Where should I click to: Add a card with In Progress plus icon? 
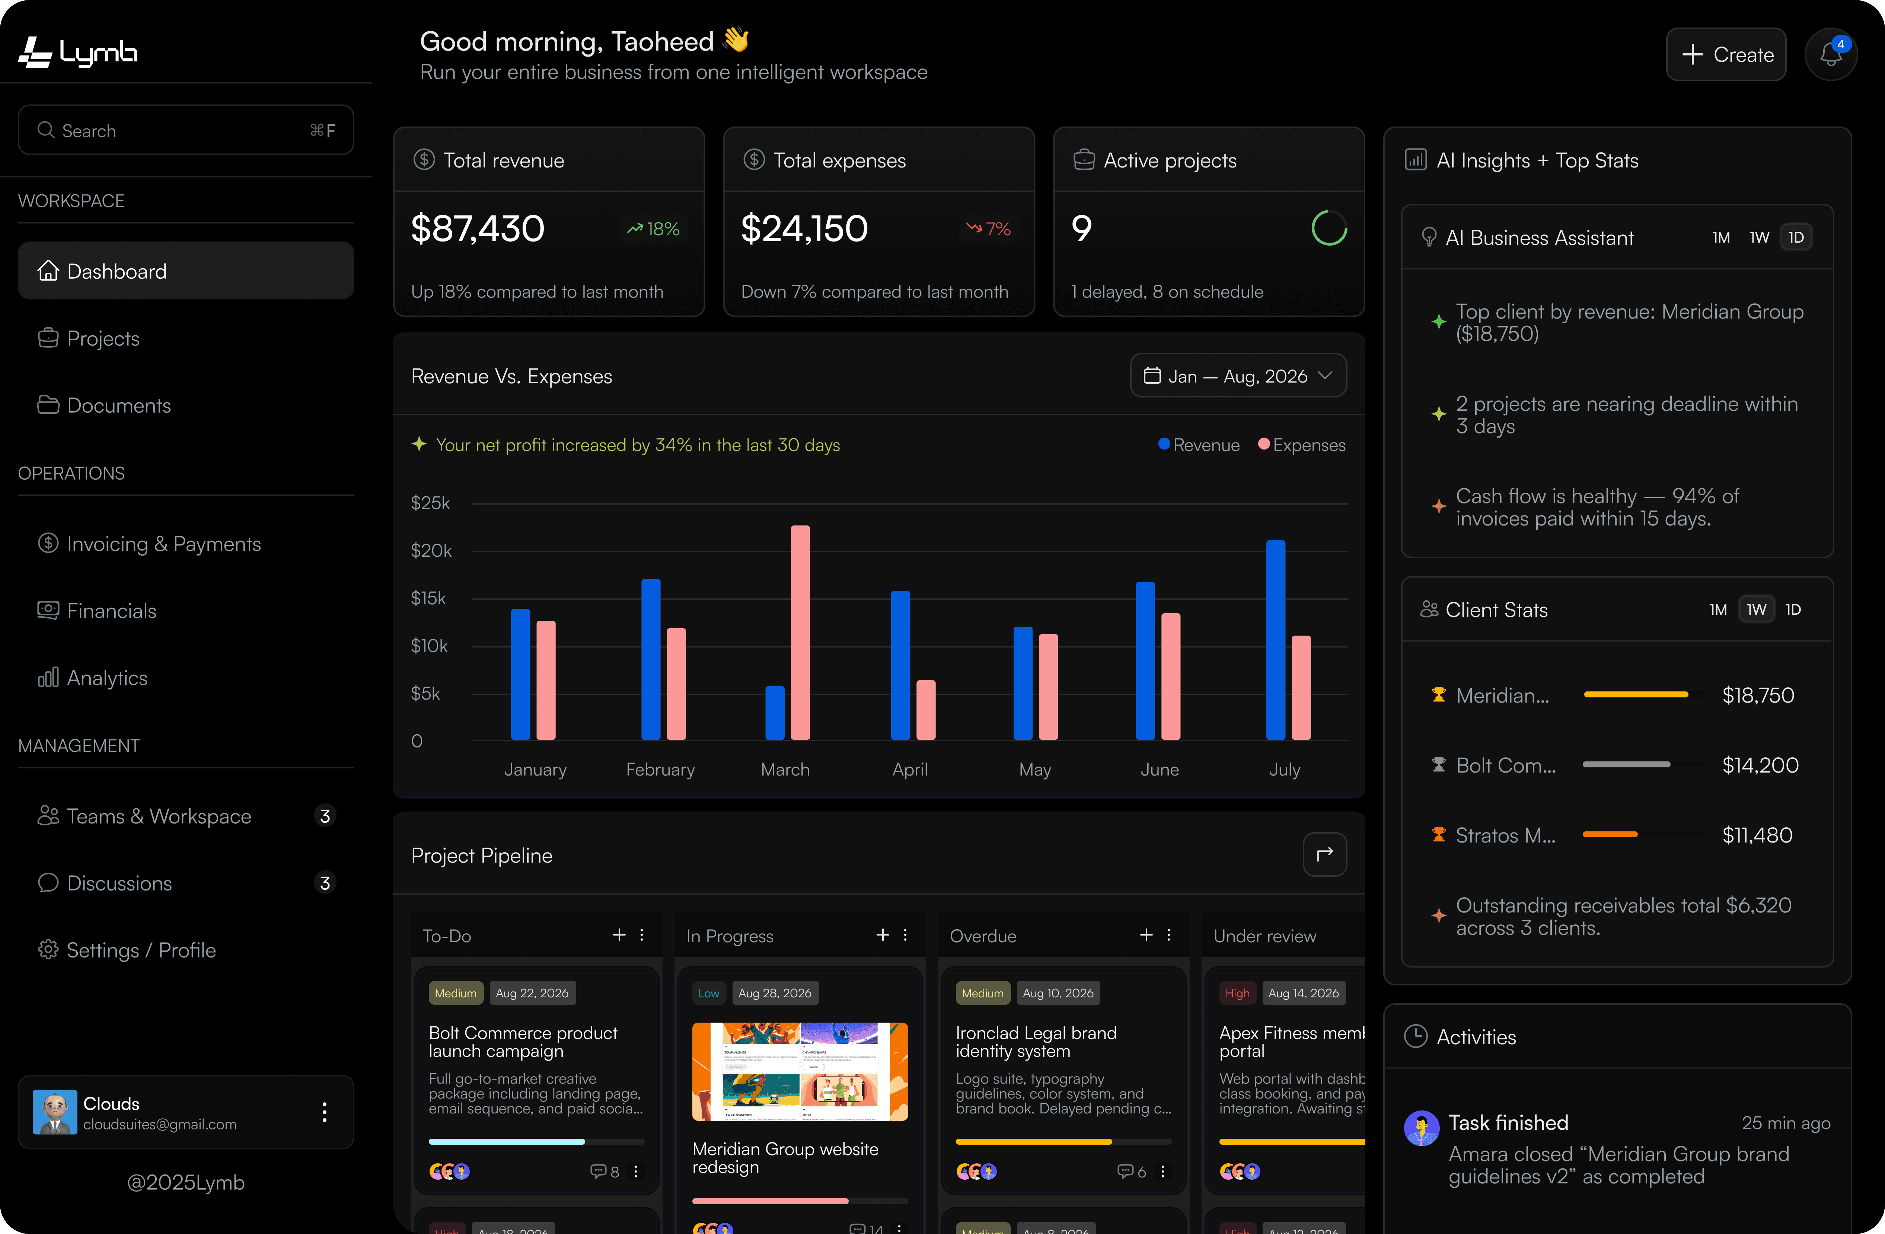point(883,936)
